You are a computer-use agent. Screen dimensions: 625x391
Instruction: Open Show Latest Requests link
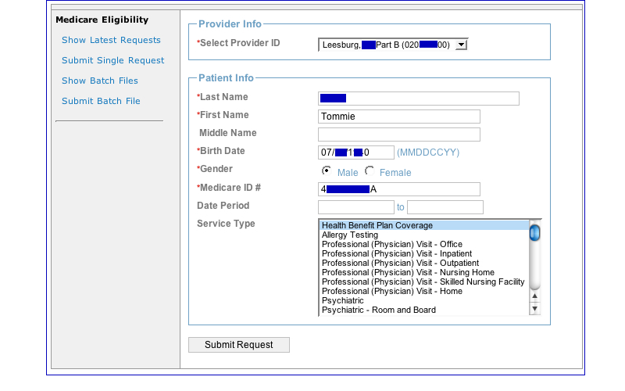coord(111,40)
